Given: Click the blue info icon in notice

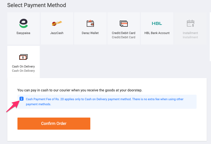Looking at the screenshot, I should [22, 99].
